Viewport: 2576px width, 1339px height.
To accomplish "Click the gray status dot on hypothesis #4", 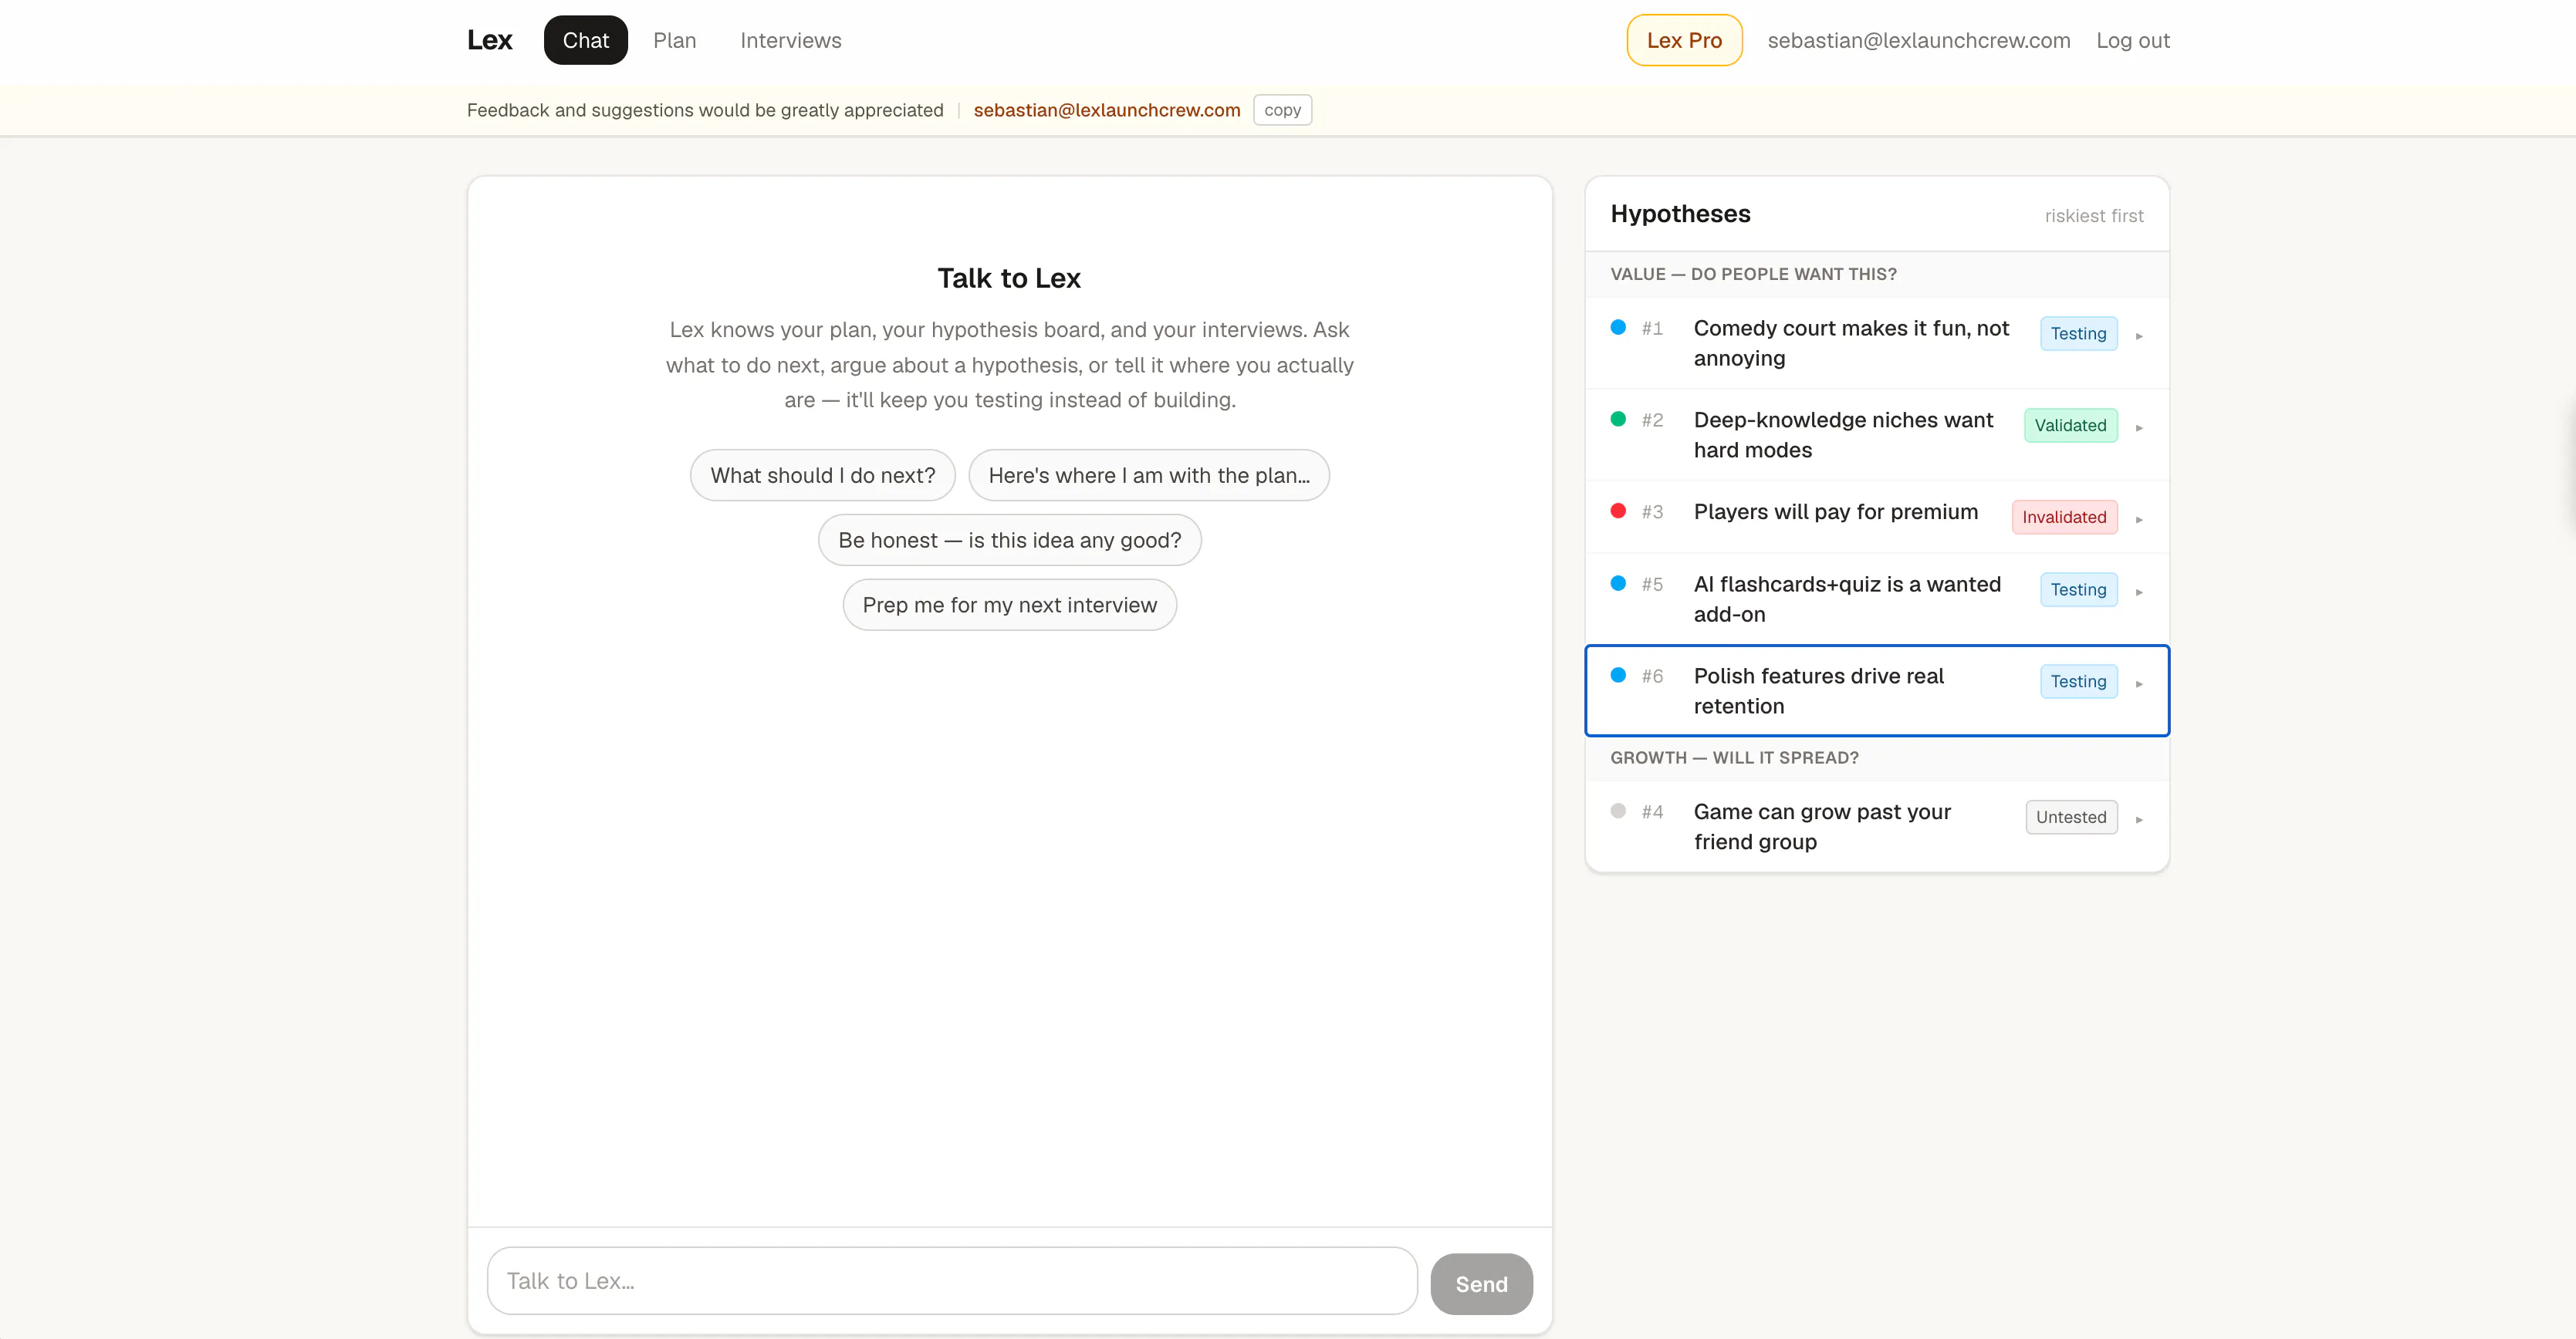I will 1618,811.
